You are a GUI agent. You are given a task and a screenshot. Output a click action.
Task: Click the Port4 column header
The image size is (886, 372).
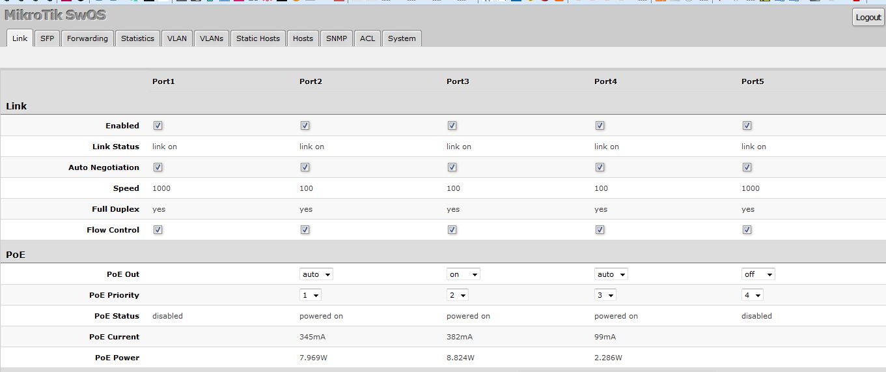605,81
